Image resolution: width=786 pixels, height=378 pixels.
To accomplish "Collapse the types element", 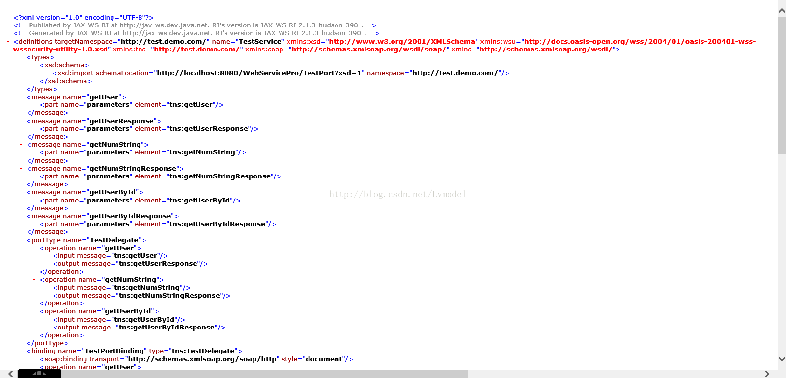I will (x=22, y=57).
